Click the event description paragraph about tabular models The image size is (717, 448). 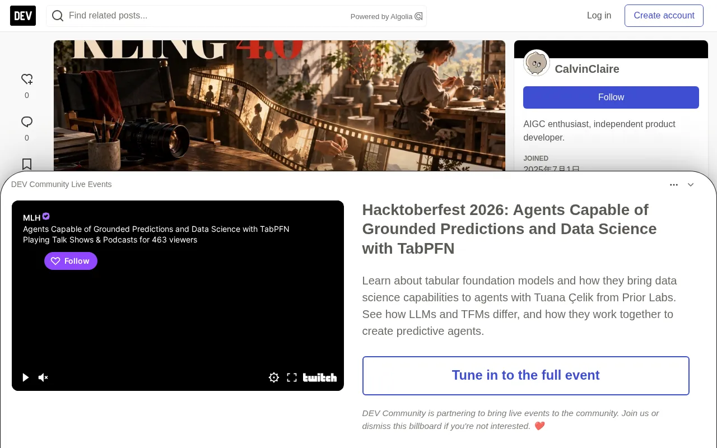(519, 306)
